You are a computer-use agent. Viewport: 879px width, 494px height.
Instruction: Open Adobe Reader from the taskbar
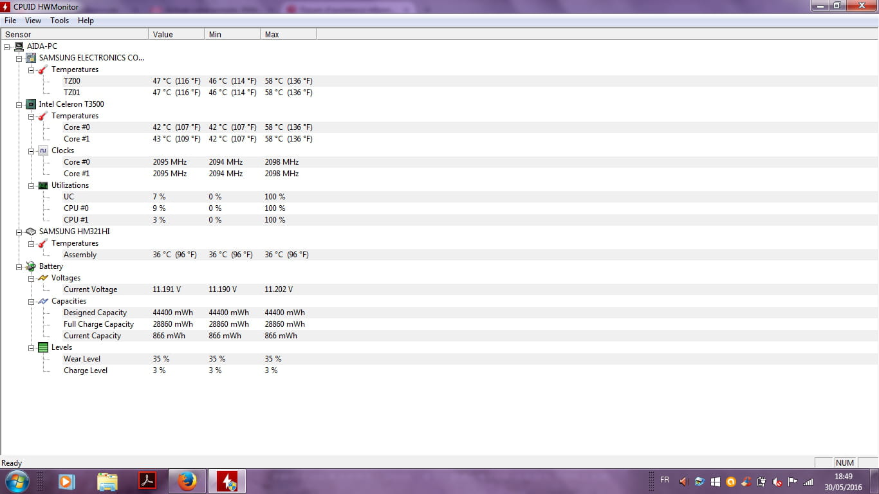pos(147,480)
